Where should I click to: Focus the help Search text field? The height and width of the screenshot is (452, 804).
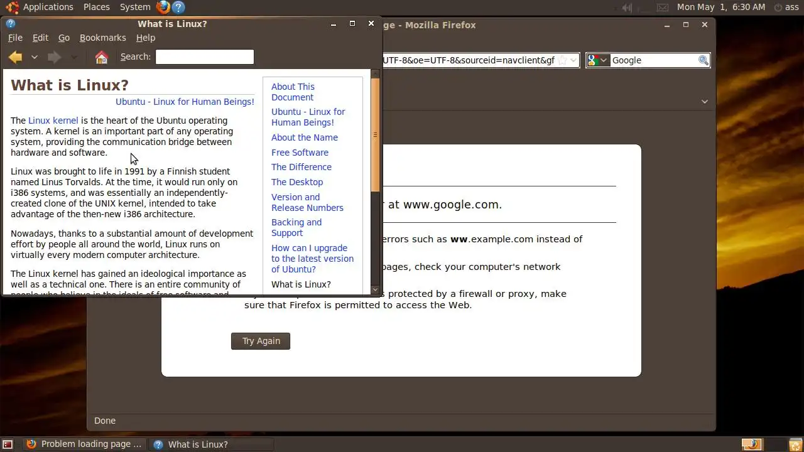click(205, 56)
